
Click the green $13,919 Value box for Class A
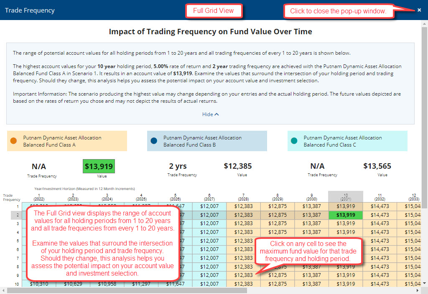click(x=99, y=166)
